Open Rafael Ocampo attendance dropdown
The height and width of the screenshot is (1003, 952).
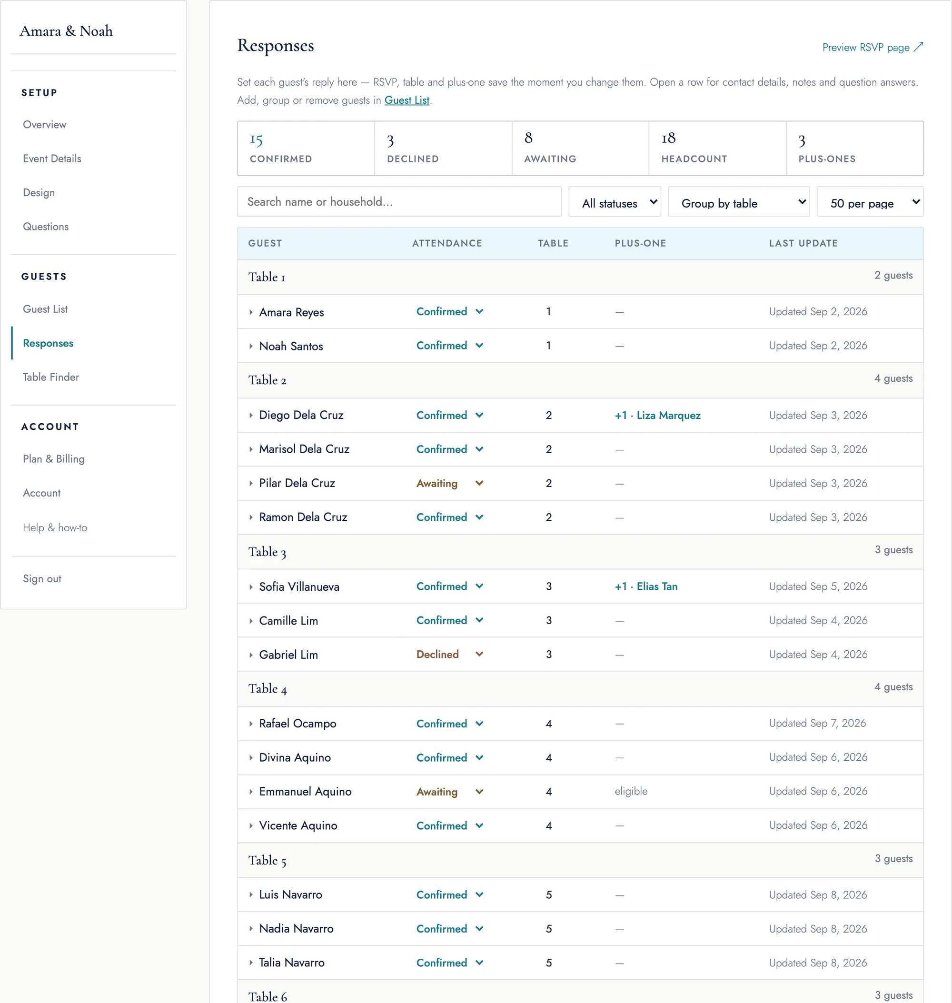pos(450,724)
